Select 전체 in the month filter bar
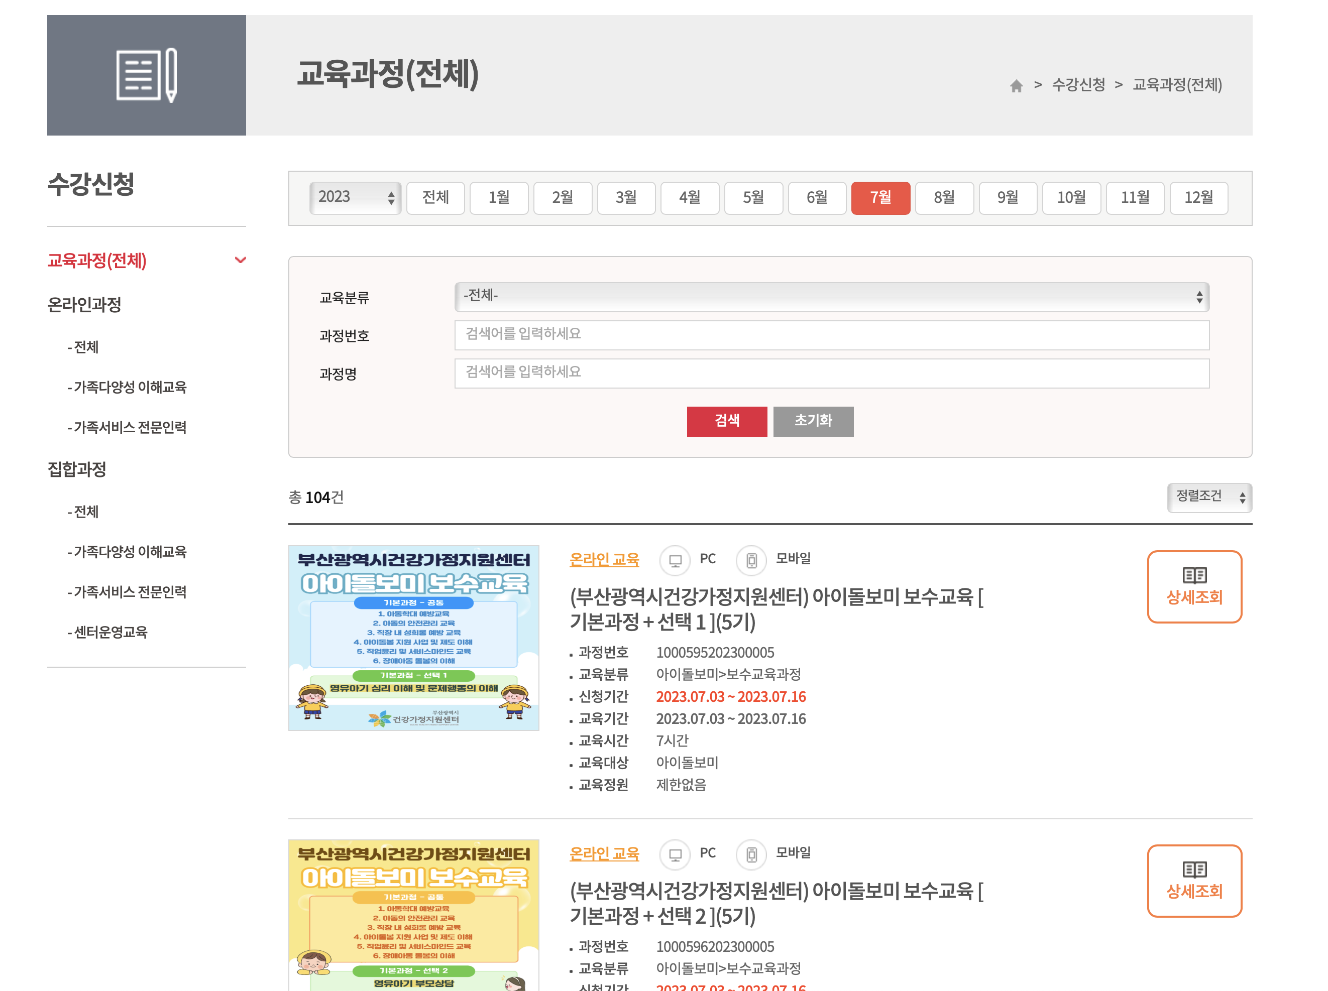 point(435,197)
